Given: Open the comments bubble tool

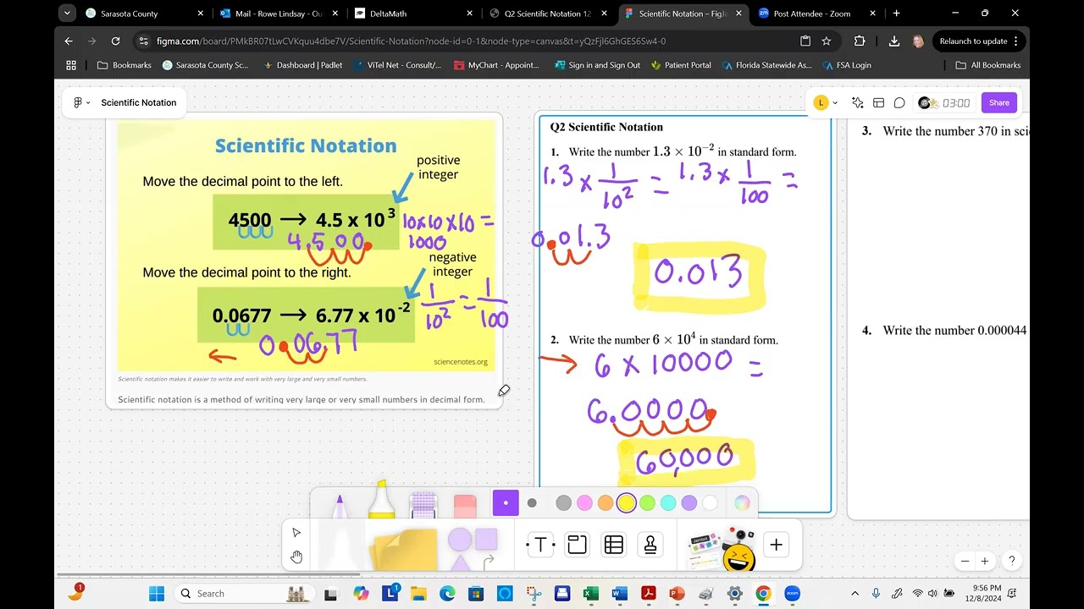Looking at the screenshot, I should click(x=899, y=102).
